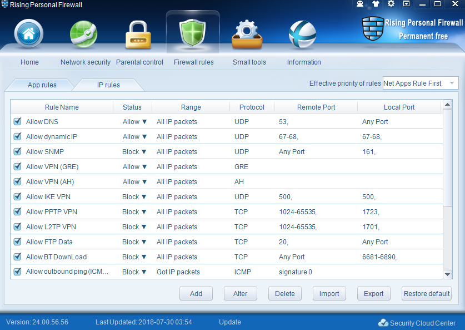The width and height of the screenshot is (465, 330).
Task: Click the Rising firewall shield logo
Action: (373, 28)
